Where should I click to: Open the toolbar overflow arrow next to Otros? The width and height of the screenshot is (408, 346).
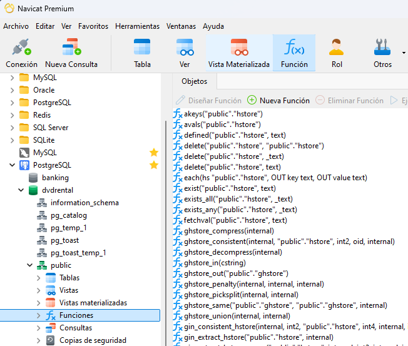pyautogui.click(x=404, y=53)
